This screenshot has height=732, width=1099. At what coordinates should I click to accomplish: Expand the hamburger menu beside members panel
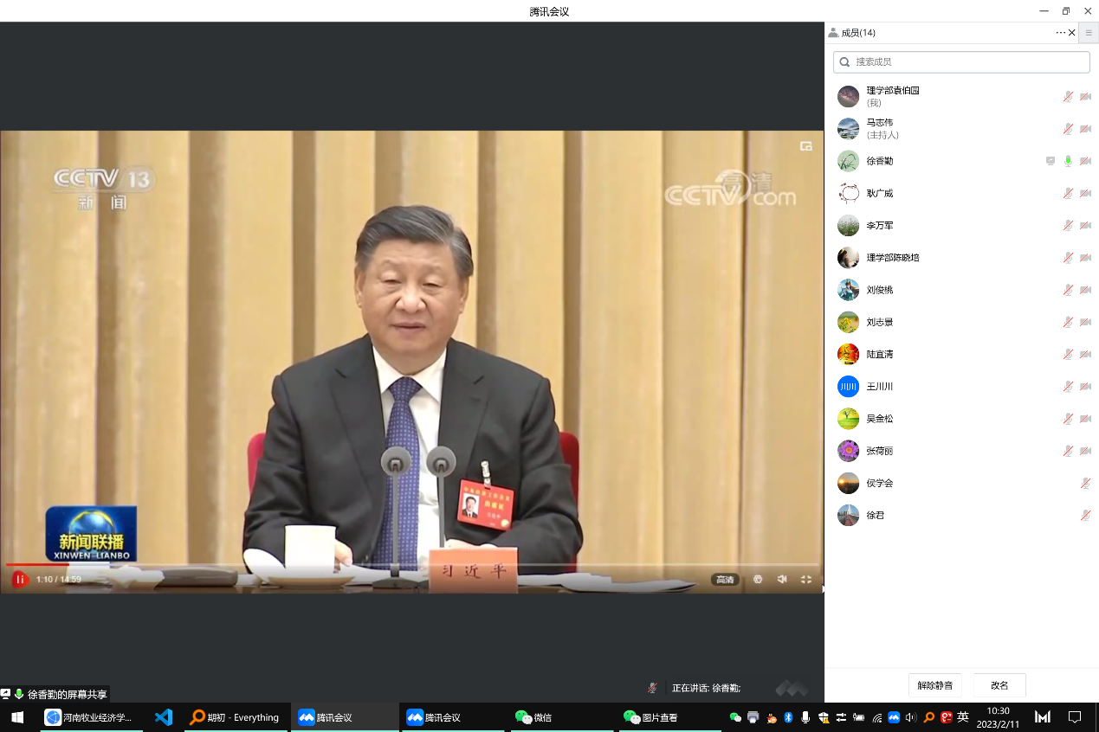pos(1089,33)
